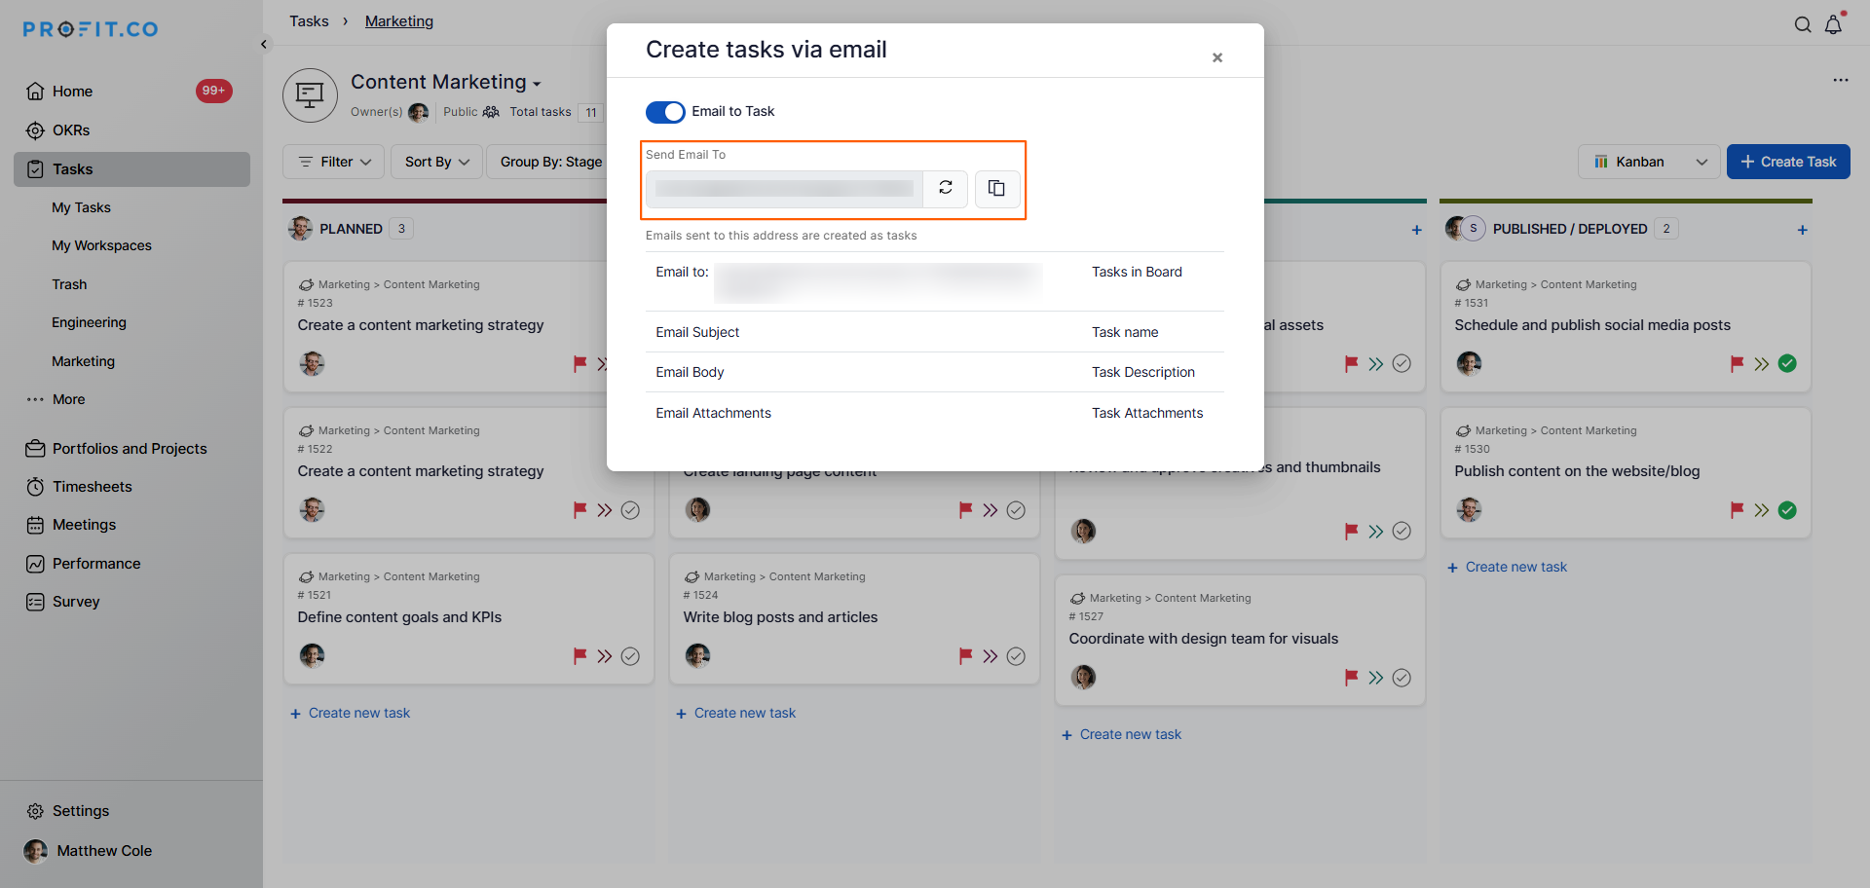Viewport: 1870px width, 888px height.
Task: Open Survey in the sidebar
Action: 63,602
